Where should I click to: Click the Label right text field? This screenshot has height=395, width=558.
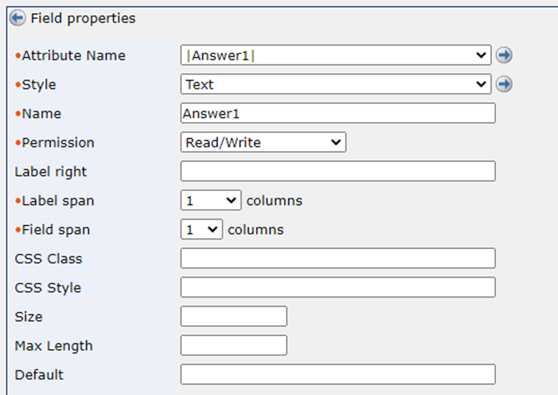(338, 171)
